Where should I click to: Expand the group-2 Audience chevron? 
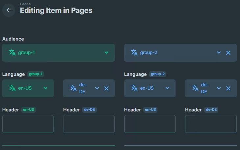pyautogui.click(x=219, y=53)
